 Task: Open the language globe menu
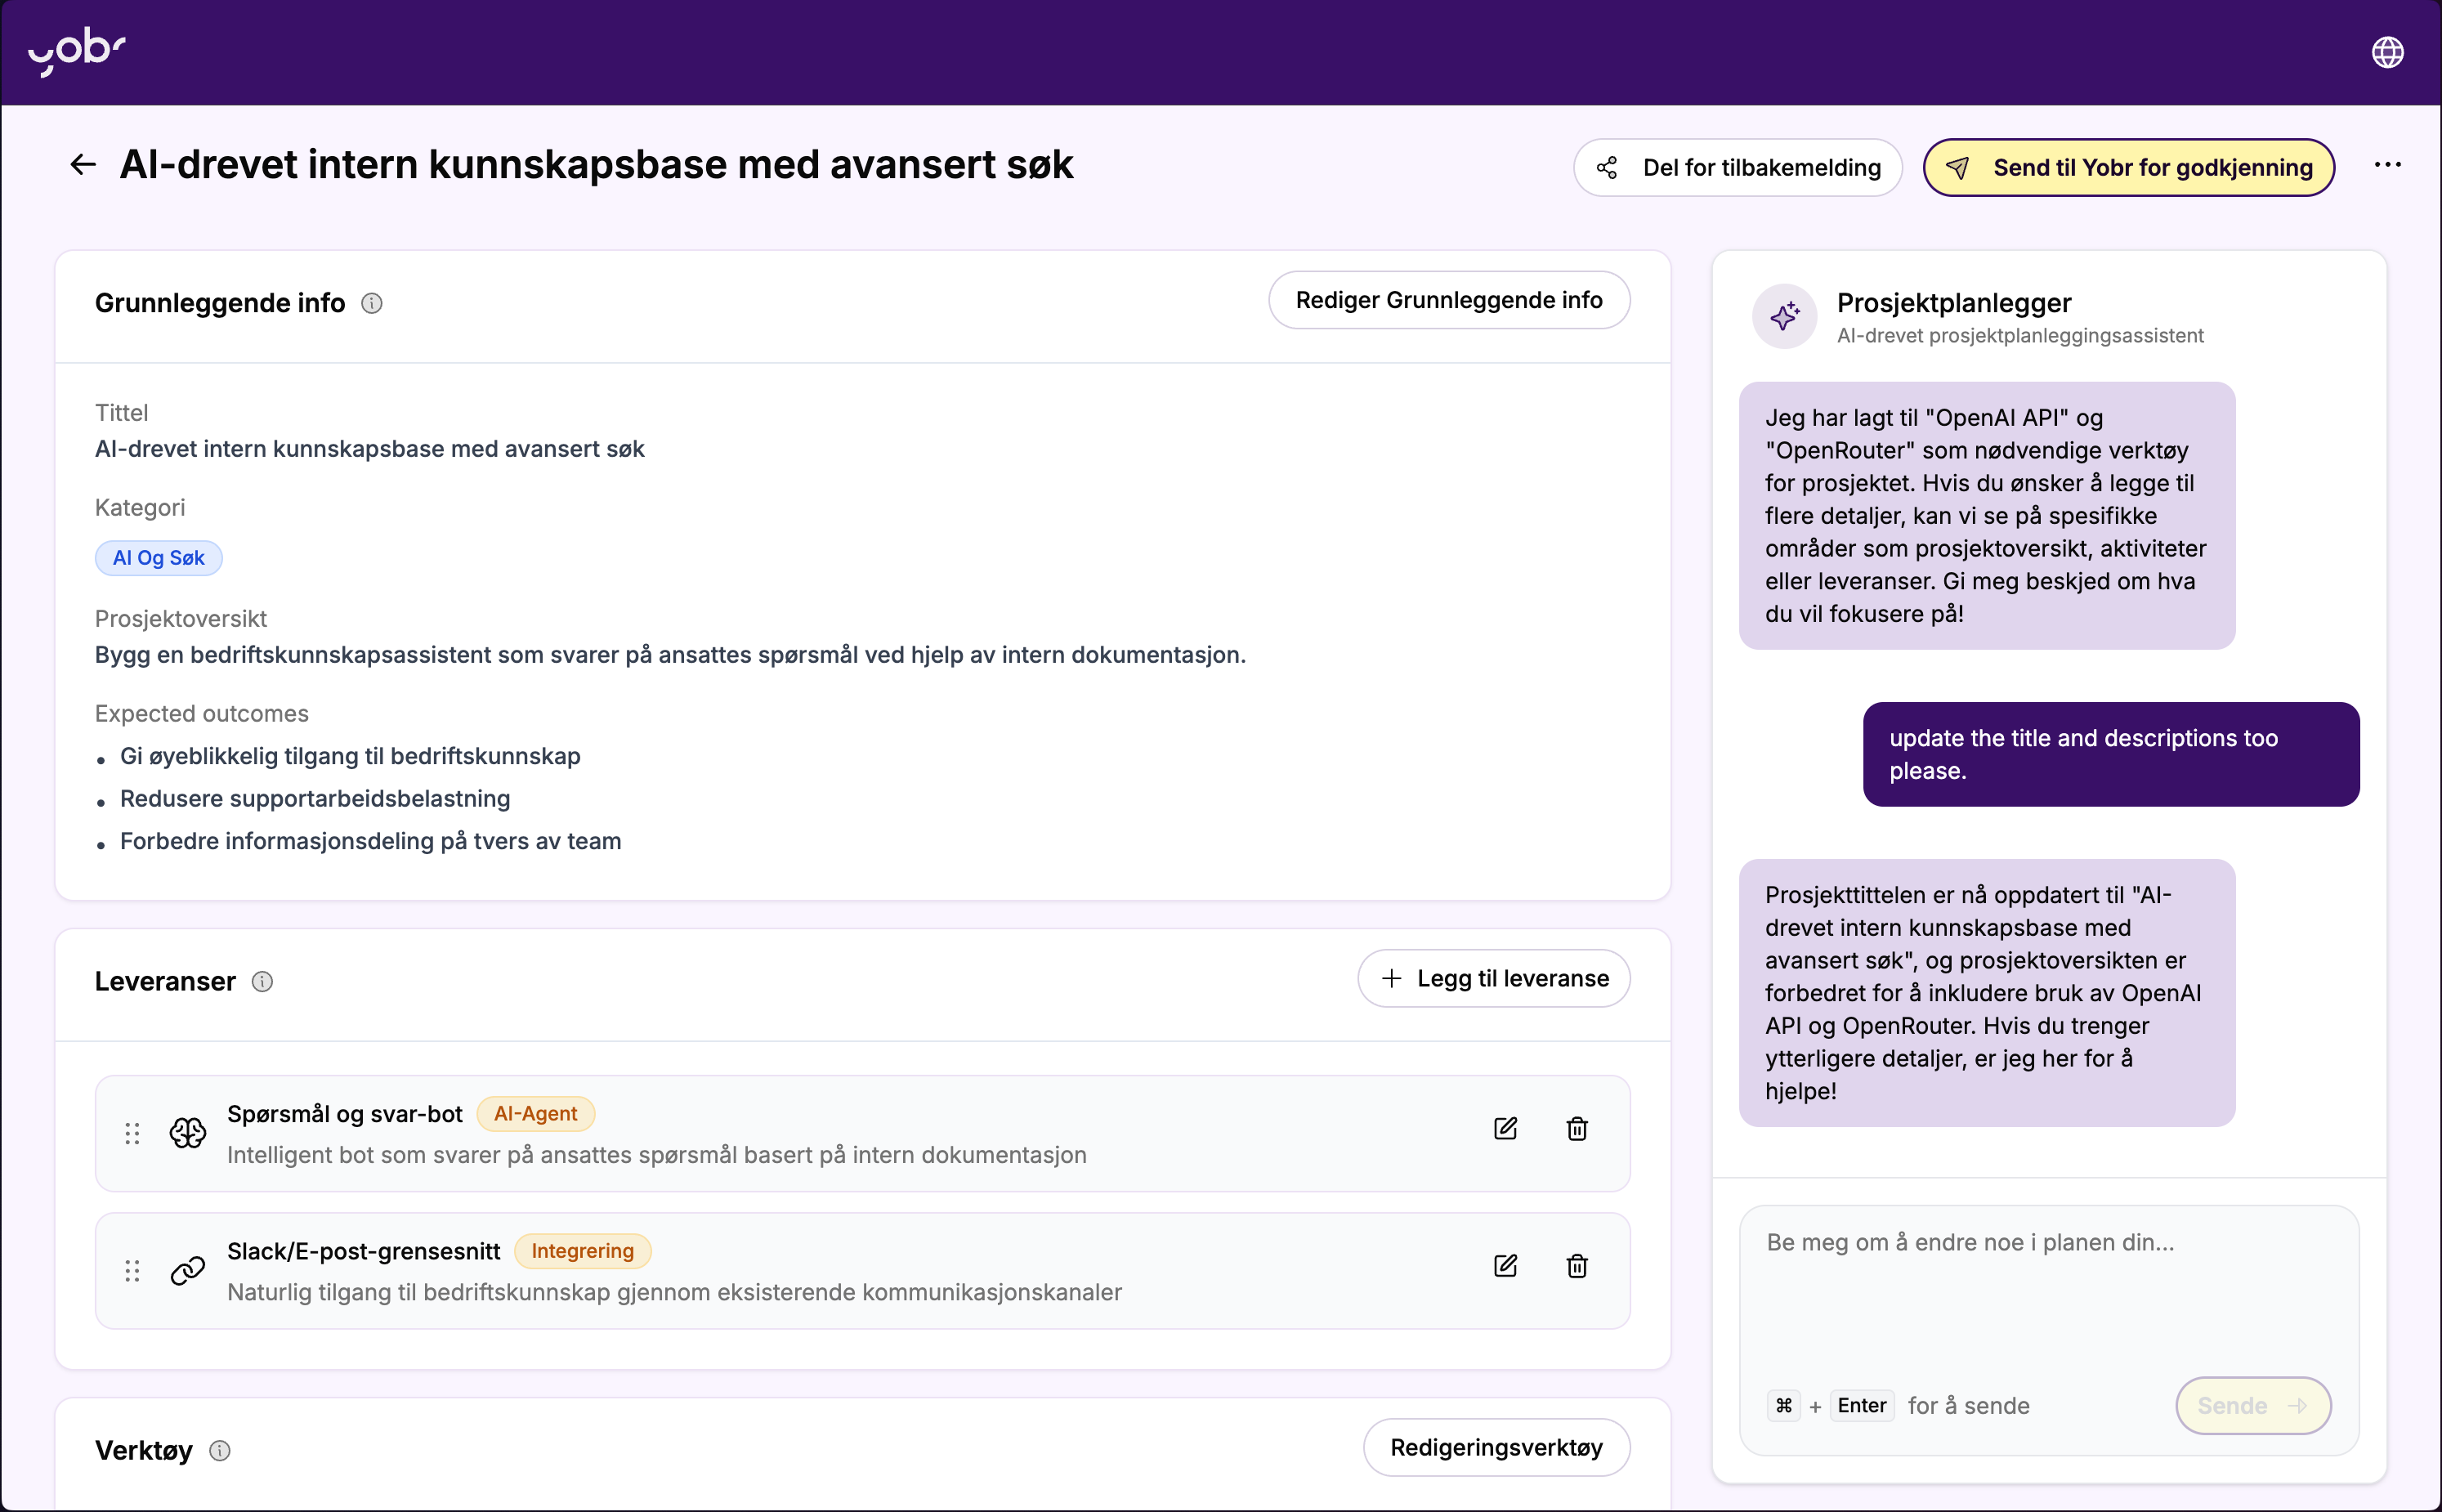(2387, 52)
